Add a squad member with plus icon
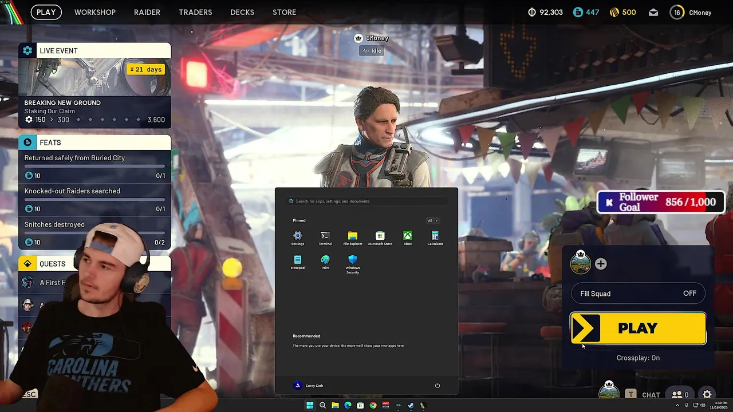Screen dimensions: 733x412 pyautogui.click(x=600, y=264)
